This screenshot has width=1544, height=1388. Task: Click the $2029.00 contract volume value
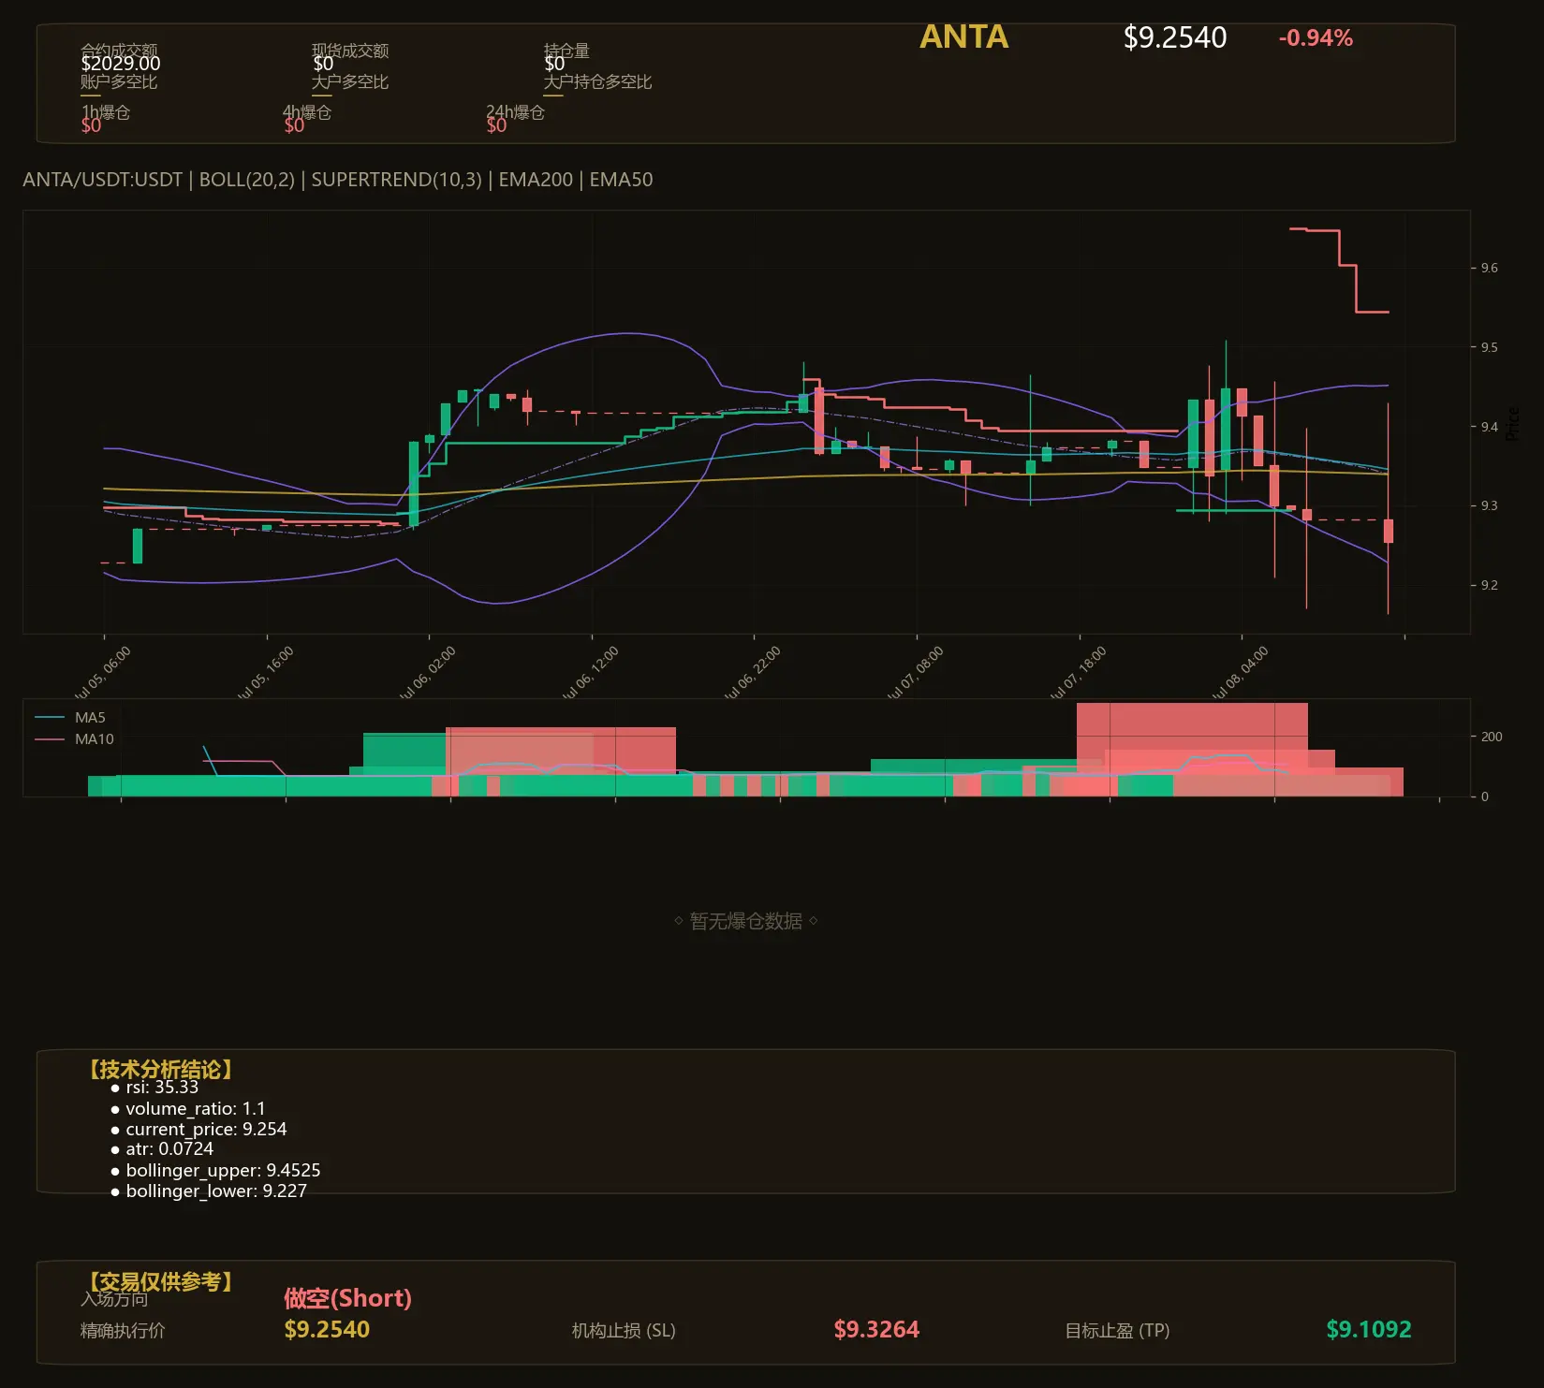[x=120, y=64]
